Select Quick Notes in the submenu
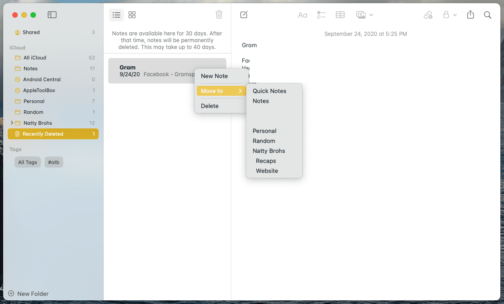Screen dimensions: 504x304 coord(269,91)
